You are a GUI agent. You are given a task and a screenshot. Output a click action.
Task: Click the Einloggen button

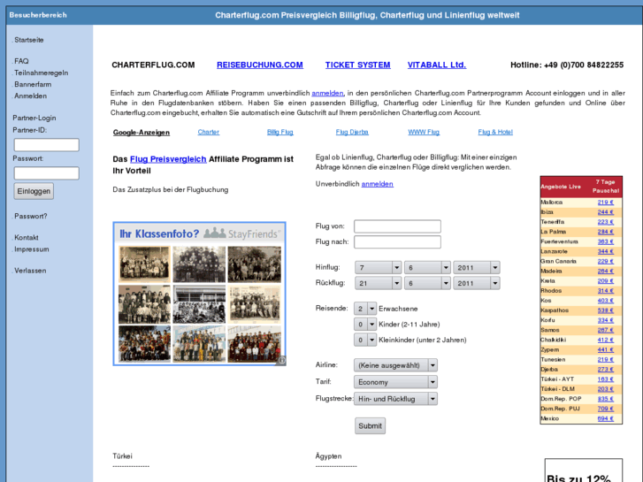[34, 191]
